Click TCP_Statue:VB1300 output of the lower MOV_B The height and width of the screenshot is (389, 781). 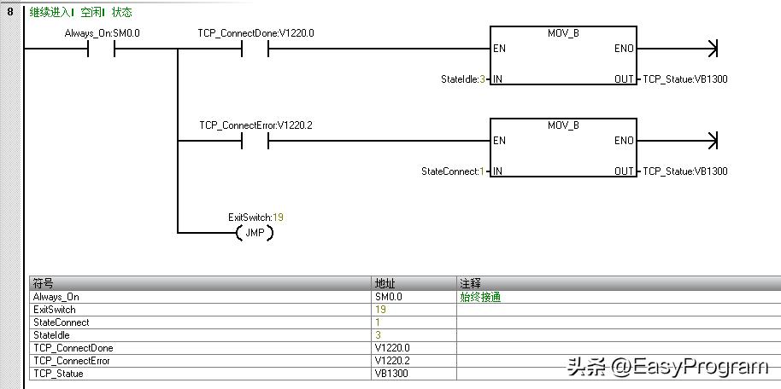[684, 171]
